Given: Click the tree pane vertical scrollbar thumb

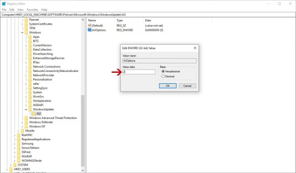Looking at the screenshot, I should coord(83,131).
